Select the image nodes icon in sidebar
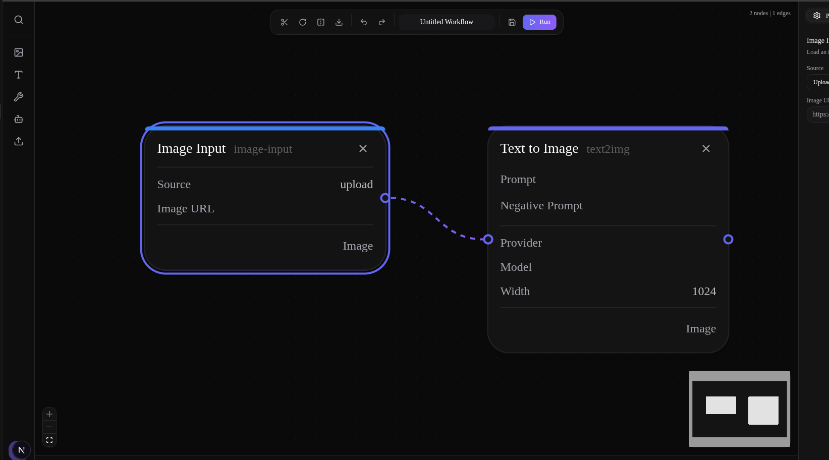Screen dimensions: 829x460 pyautogui.click(x=19, y=52)
